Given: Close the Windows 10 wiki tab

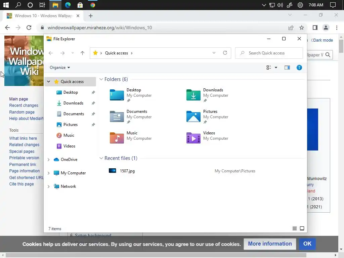Looking at the screenshot, I should [x=78, y=16].
